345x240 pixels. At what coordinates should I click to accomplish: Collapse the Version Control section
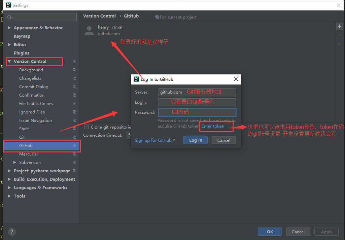click(9, 61)
